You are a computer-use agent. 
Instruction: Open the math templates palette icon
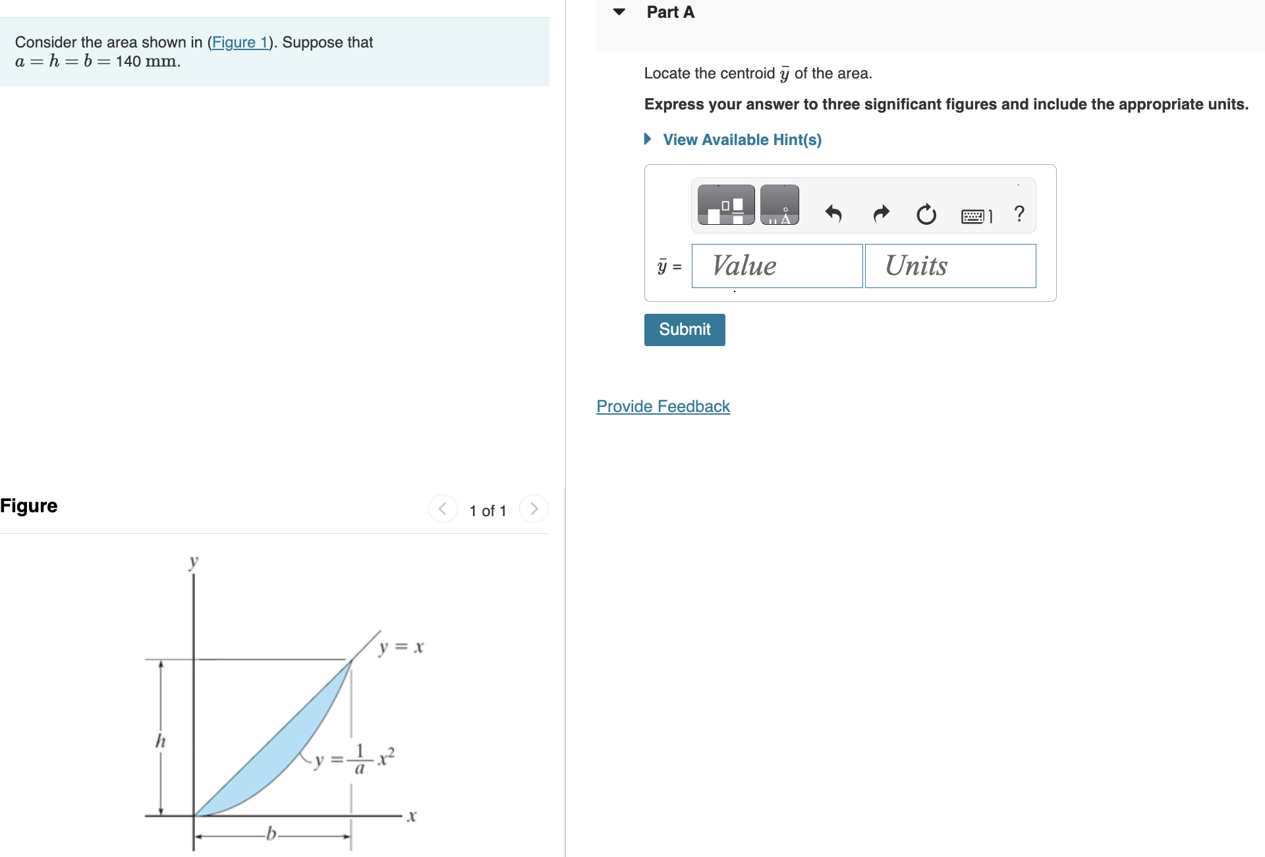[x=725, y=205]
